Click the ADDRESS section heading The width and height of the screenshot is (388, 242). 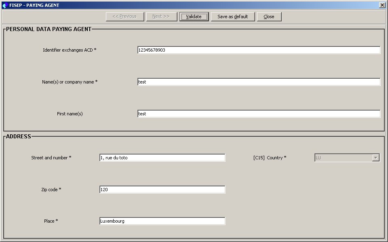(x=19, y=136)
